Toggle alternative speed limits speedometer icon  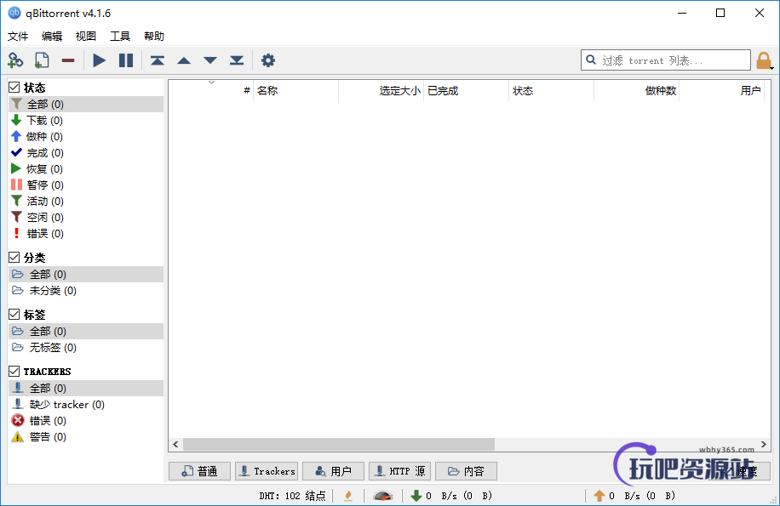point(383,496)
